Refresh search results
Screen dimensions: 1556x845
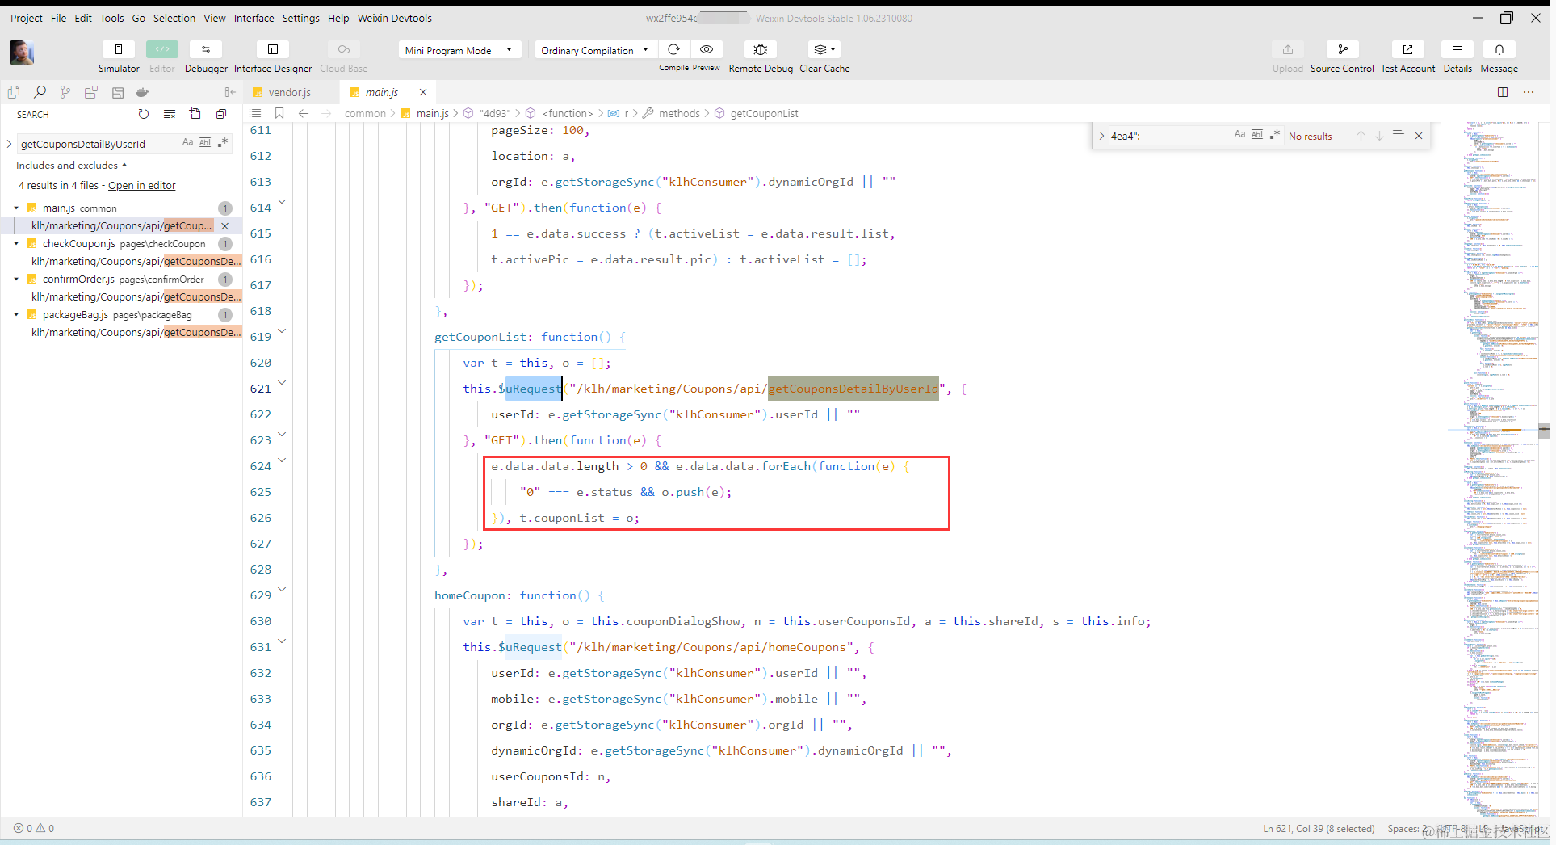(x=144, y=114)
